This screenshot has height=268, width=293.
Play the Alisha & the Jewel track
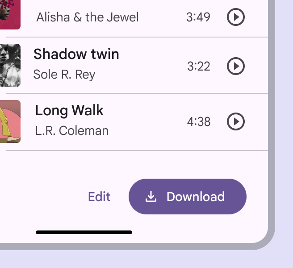point(236,17)
